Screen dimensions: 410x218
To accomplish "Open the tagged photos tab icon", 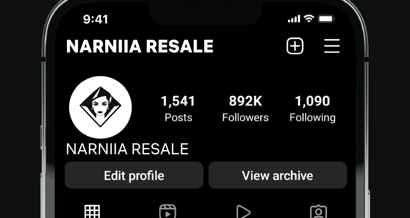I will [319, 211].
